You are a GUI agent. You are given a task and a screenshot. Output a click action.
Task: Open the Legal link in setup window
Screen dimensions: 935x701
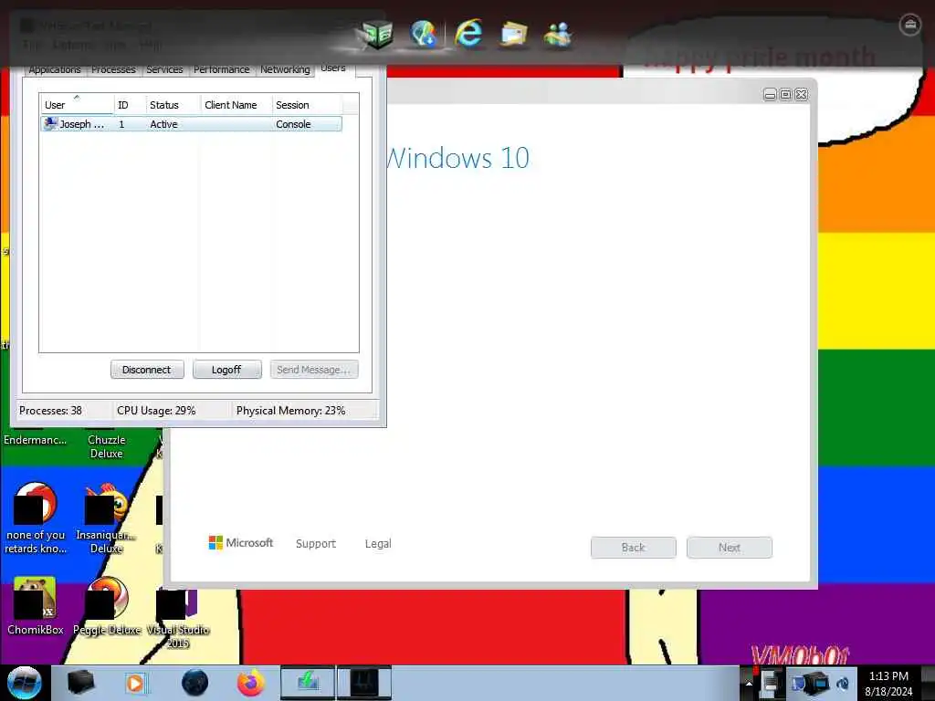[378, 544]
